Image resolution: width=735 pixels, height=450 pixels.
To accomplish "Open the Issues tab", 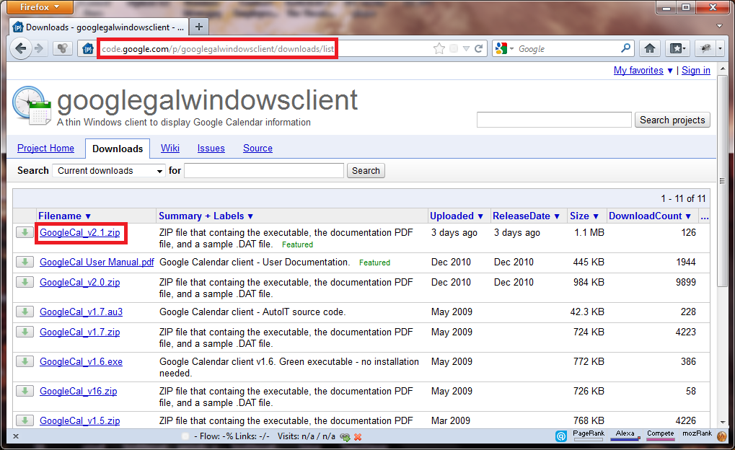I will coord(211,148).
